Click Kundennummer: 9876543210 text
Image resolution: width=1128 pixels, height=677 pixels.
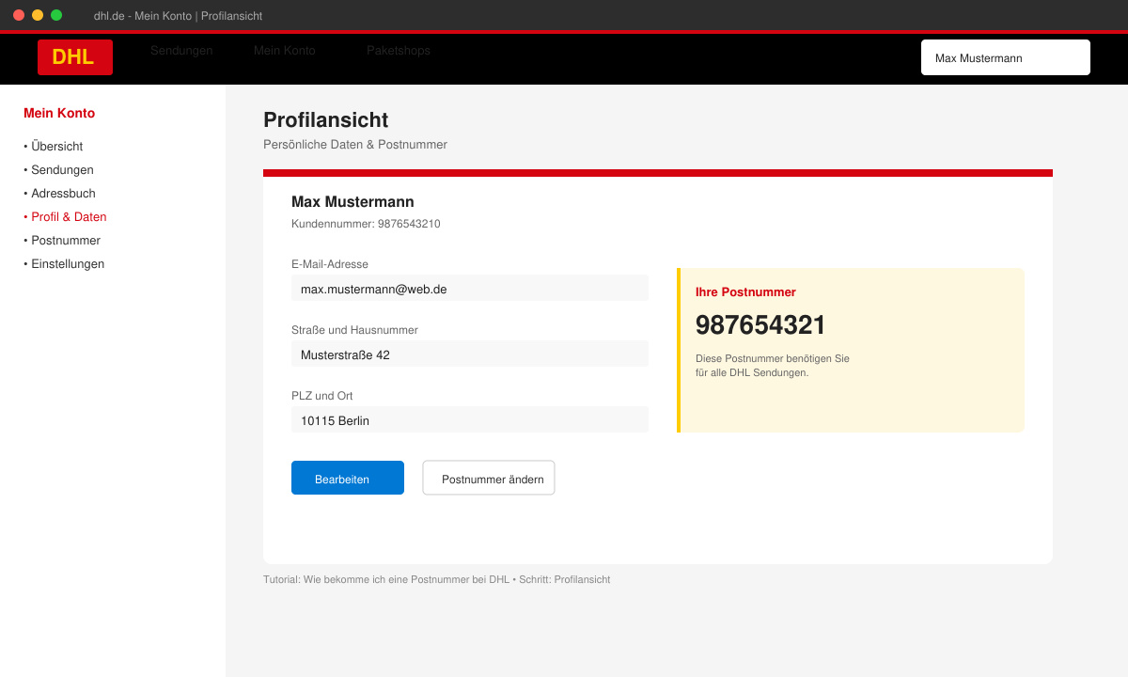click(x=366, y=224)
